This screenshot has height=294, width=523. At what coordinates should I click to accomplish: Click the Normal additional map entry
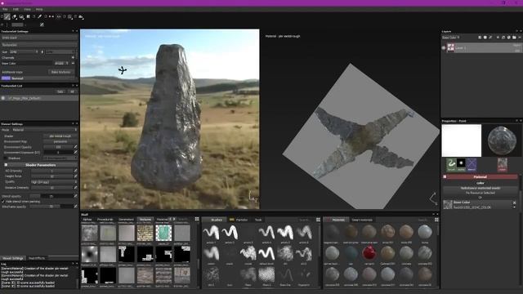[38, 78]
